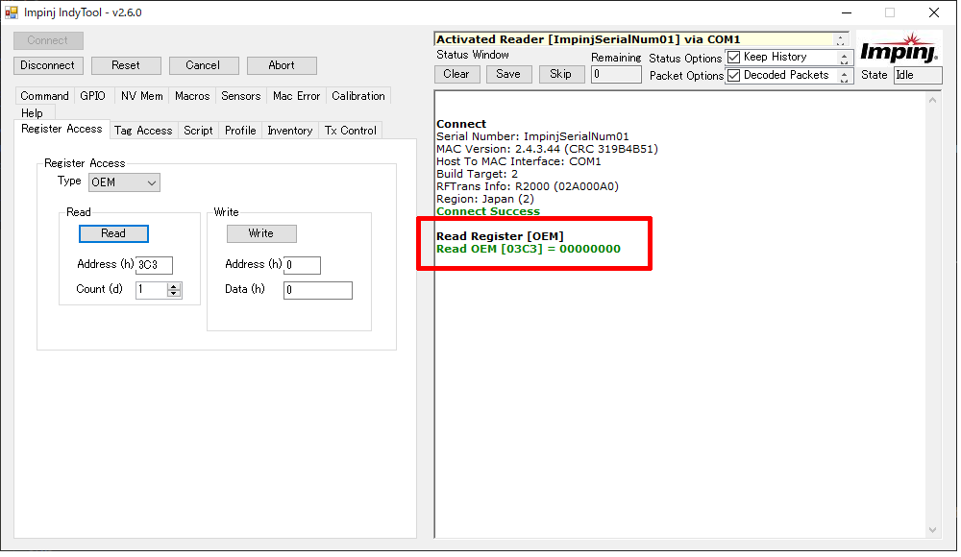Screen dimensions: 961x557
Task: Click status window scrollbar down arrow
Action: (933, 530)
